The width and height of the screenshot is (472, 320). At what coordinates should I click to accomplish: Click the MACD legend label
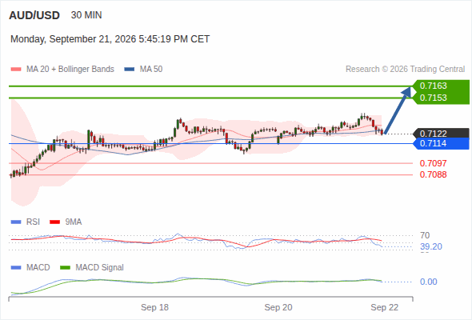(38, 267)
